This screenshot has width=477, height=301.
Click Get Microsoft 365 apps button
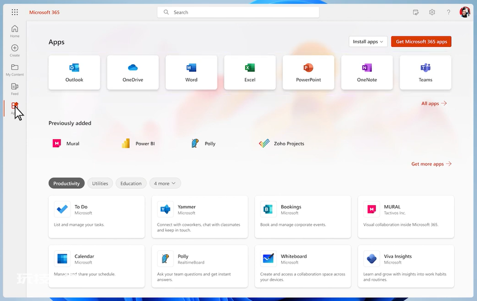421,41
